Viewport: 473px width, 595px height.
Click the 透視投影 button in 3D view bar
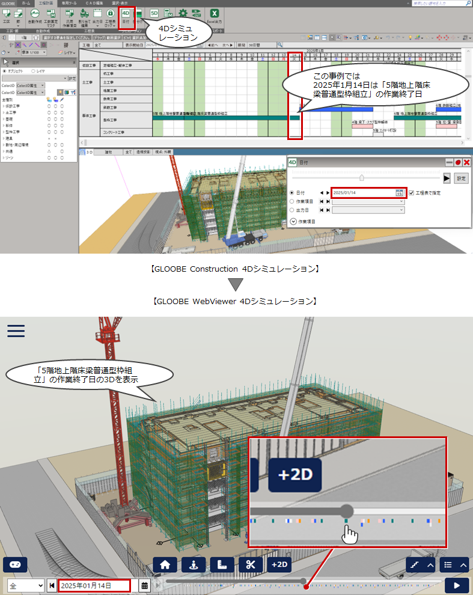pos(143,152)
